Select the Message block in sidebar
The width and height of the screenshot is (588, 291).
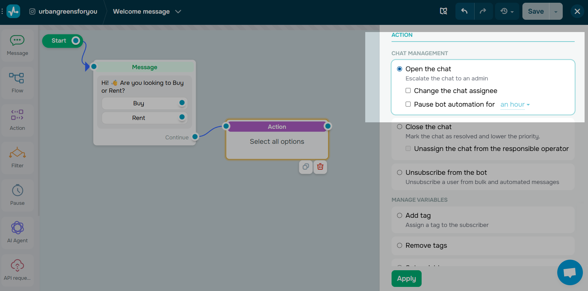click(x=17, y=45)
